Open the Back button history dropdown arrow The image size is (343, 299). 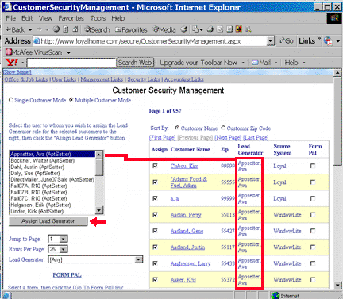pyautogui.click(x=30, y=29)
